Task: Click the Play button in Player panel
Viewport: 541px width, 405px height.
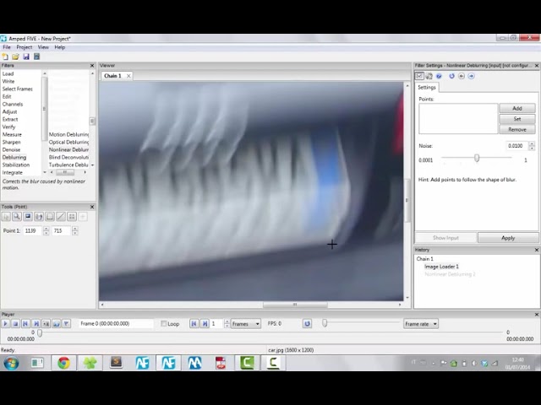Action: coord(5,324)
